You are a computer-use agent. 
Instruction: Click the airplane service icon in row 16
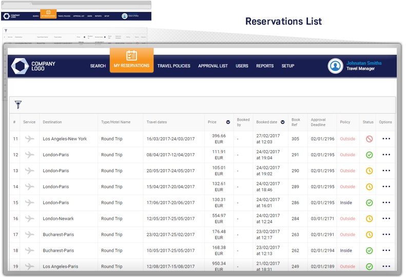[x=29, y=218]
